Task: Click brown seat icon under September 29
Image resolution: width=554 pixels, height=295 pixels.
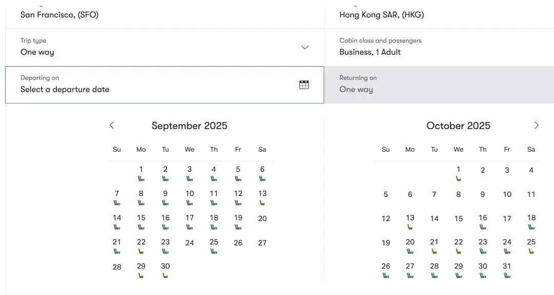Action: 141,276
